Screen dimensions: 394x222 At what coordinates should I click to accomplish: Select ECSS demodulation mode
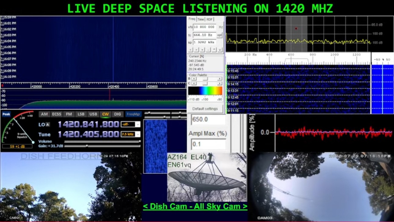point(57,114)
